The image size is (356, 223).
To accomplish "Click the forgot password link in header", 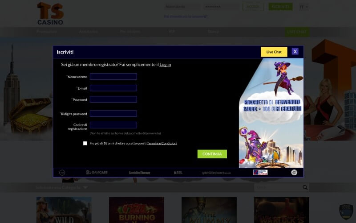I will tap(186, 17).
